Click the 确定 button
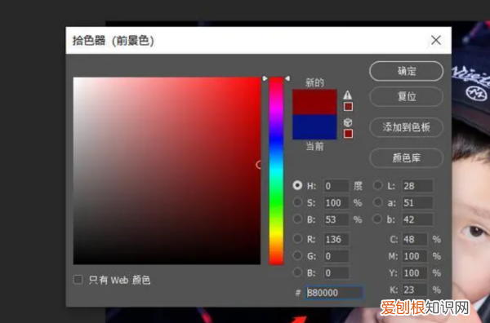Image resolution: width=490 pixels, height=323 pixels. click(x=406, y=71)
